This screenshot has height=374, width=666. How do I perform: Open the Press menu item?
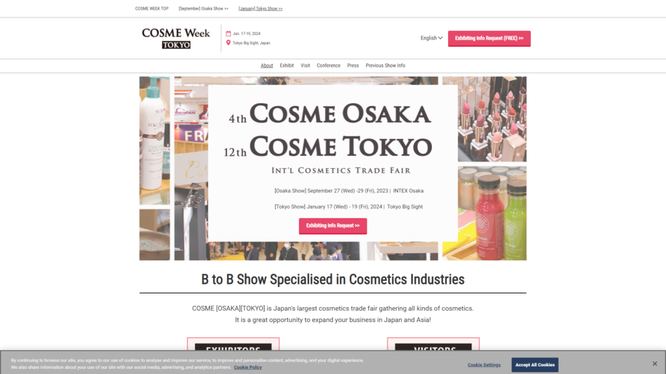[x=353, y=66]
